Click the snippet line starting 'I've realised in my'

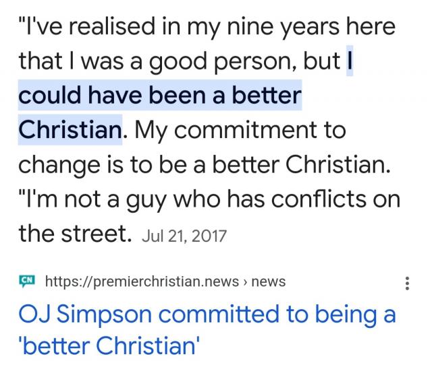[x=207, y=28]
